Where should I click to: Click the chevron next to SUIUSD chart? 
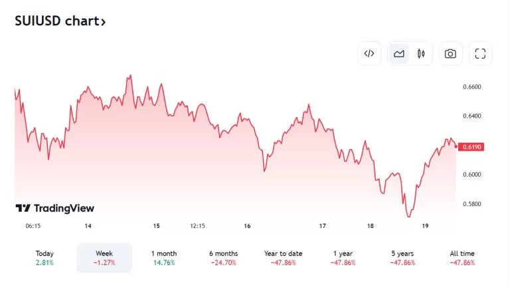pyautogui.click(x=103, y=22)
